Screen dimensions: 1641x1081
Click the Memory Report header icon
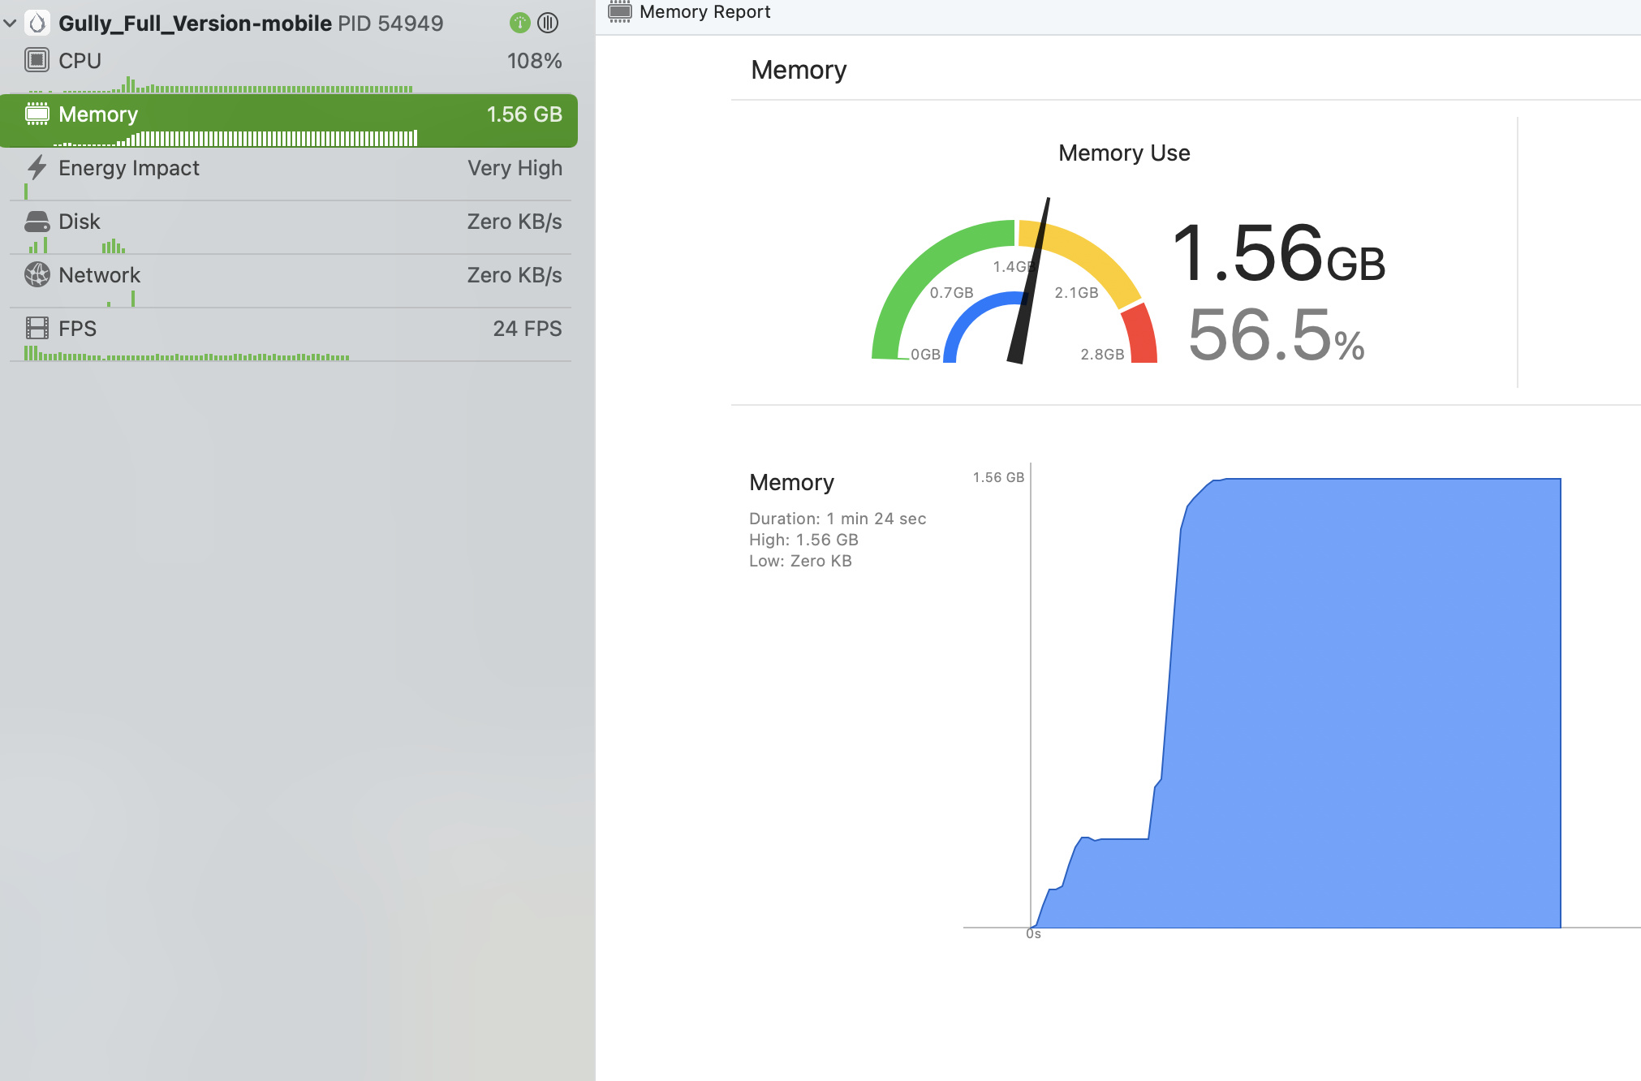tap(620, 11)
